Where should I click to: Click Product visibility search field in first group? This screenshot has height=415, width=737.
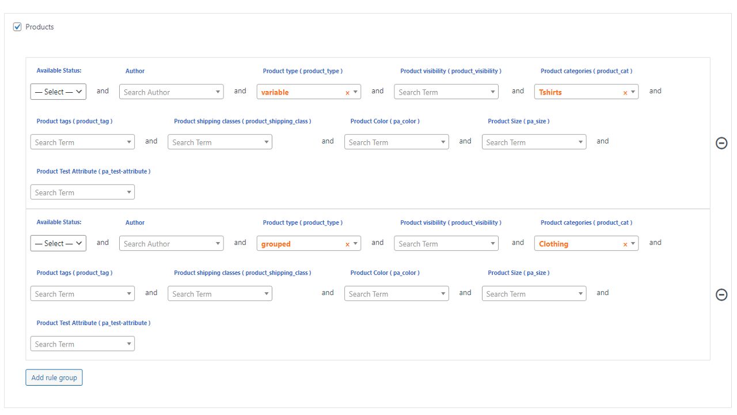(442, 92)
